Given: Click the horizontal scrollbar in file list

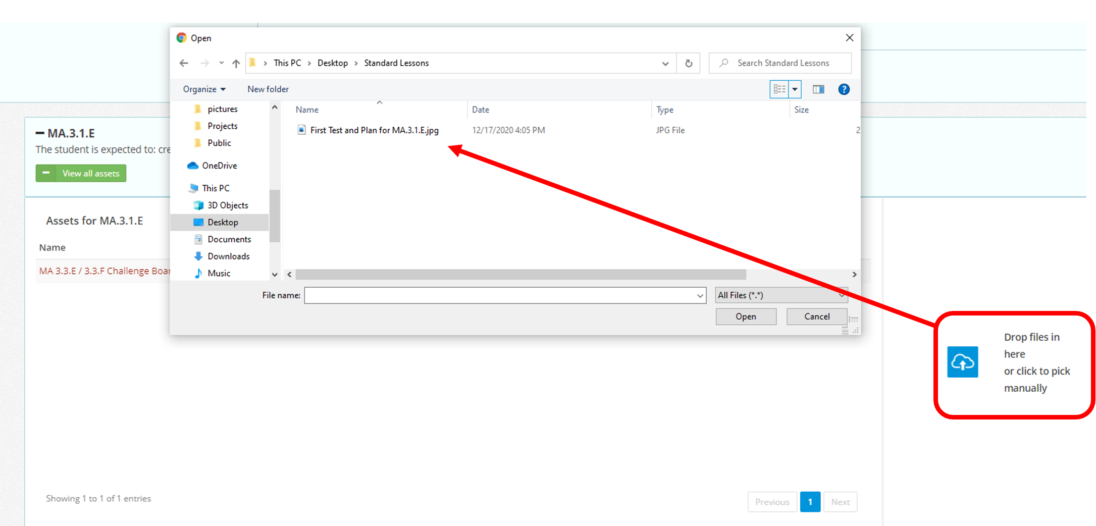Looking at the screenshot, I should tap(520, 275).
